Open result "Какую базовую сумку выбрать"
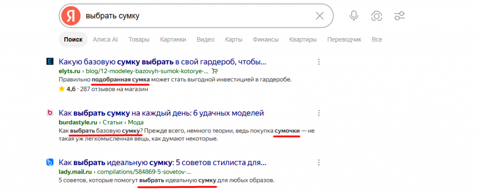477x194 pixels. point(163,62)
